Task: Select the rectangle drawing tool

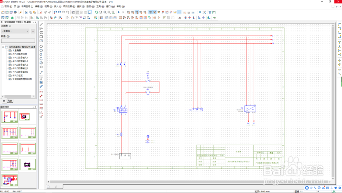Action: (41, 37)
